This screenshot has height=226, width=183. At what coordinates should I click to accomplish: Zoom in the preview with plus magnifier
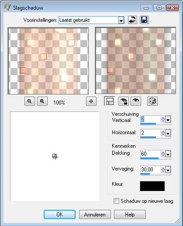coord(42,101)
